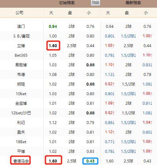
Task: Click 12bet/沙巴's initial 大 value 1.02
Action: point(53,113)
